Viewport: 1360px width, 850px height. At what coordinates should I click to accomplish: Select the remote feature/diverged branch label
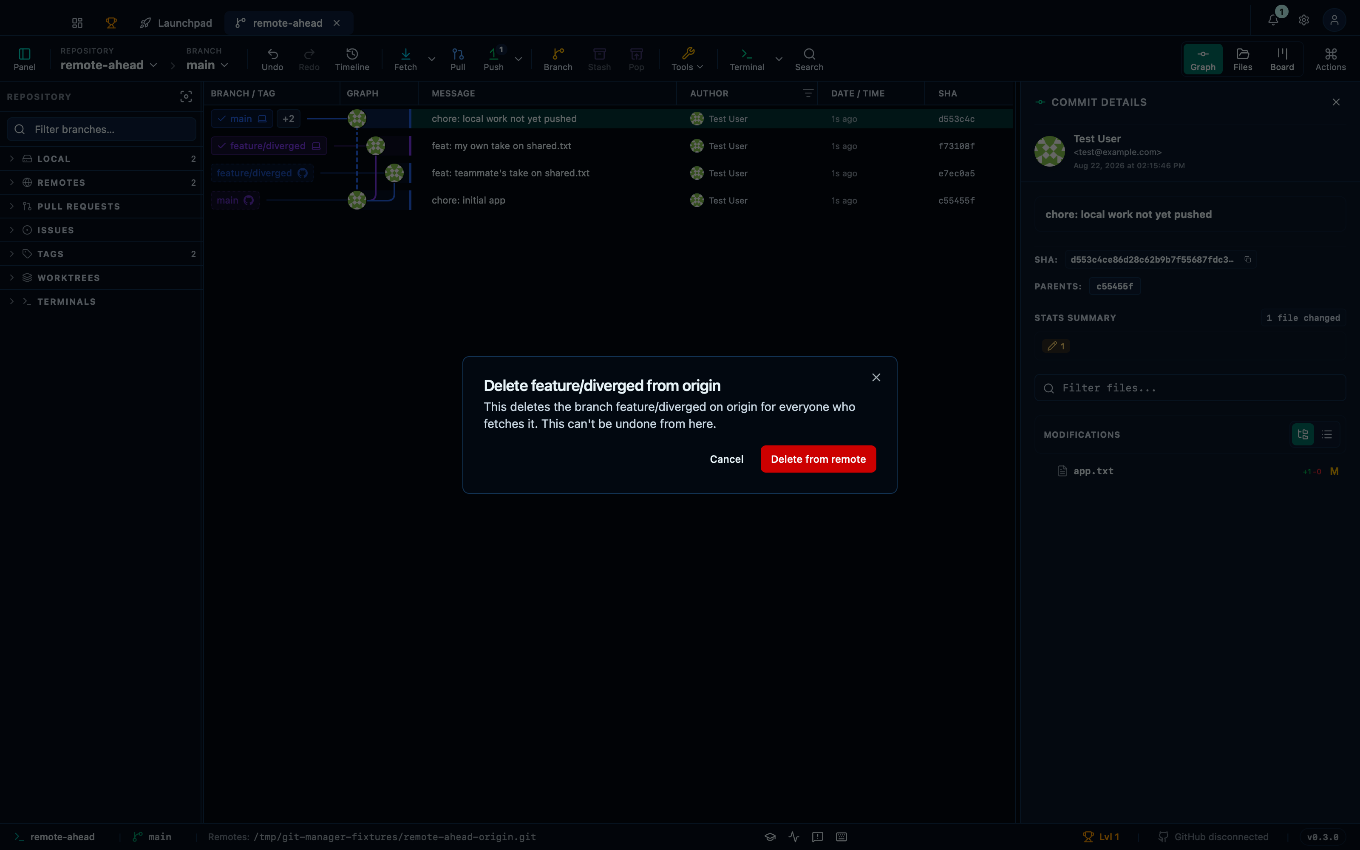point(262,173)
